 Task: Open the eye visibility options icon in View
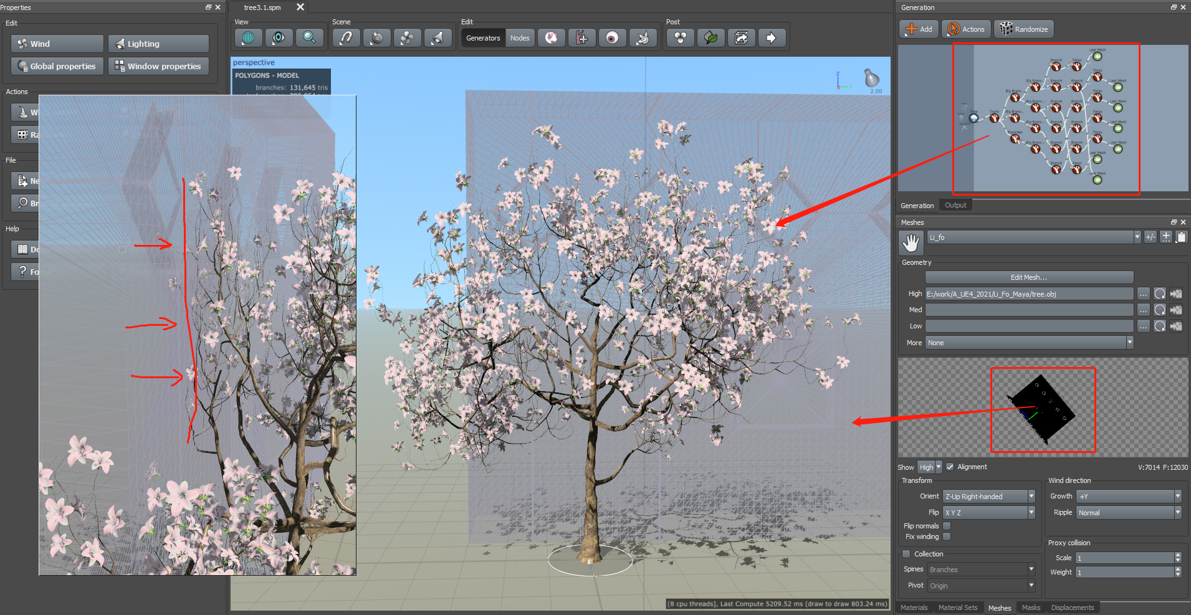[279, 38]
